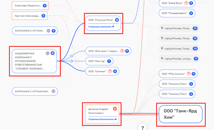Click warning icon on ООО "МСЦ Амозис"
This screenshot has height=130, width=214.
(189, 74)
